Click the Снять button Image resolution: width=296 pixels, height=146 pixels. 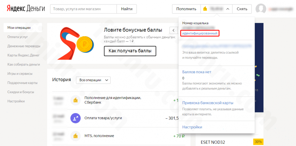(242, 9)
